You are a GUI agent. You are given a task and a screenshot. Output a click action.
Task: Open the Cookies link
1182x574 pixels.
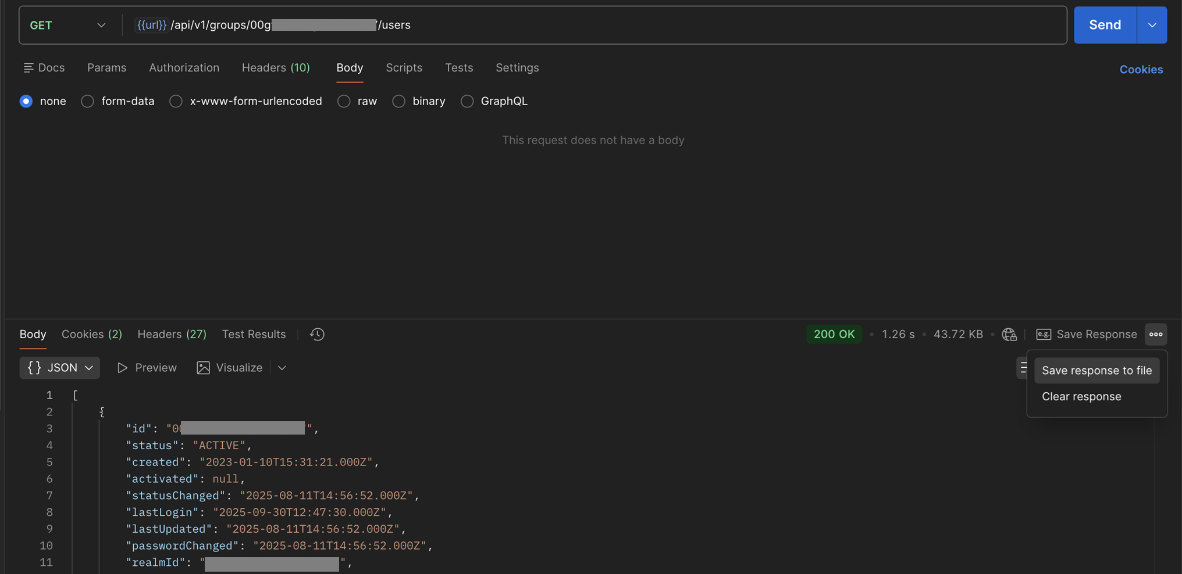click(1141, 70)
